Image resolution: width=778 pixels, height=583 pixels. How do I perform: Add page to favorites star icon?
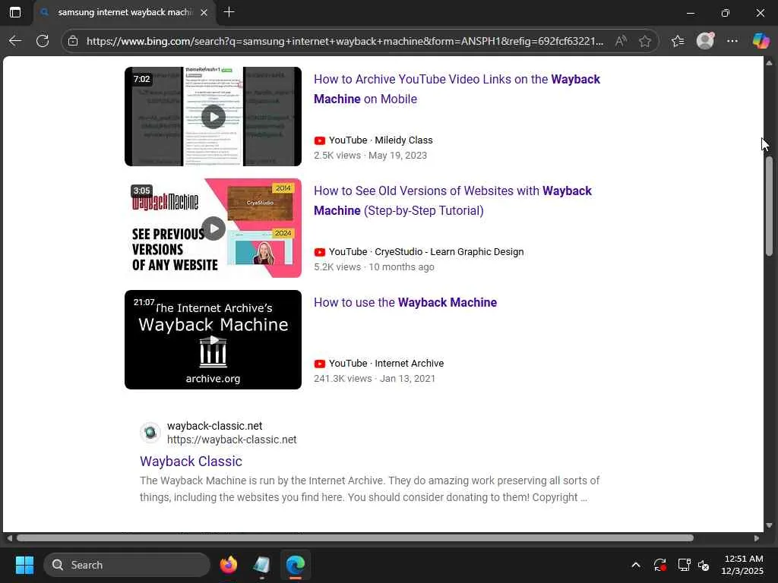[x=644, y=41]
